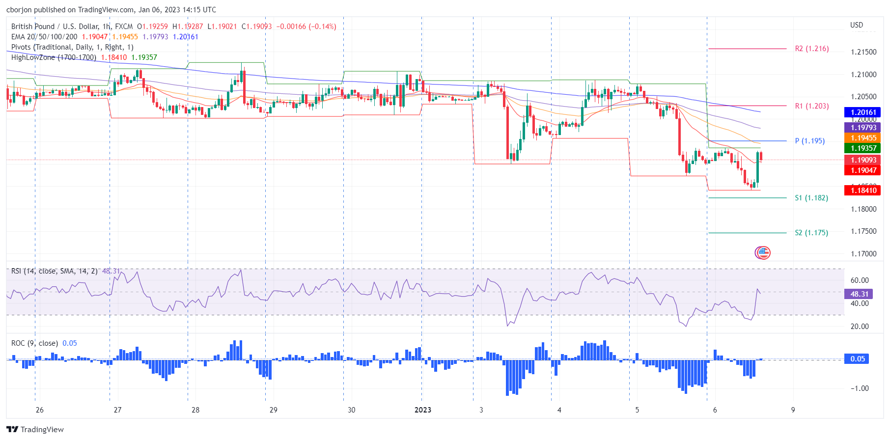Click the blue 0.05 ROC value tag

coord(857,359)
